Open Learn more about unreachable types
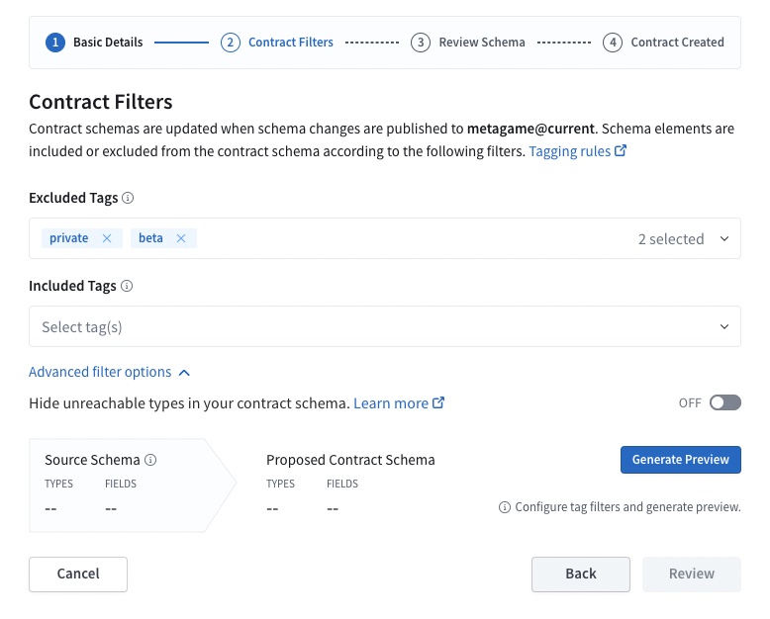 399,403
